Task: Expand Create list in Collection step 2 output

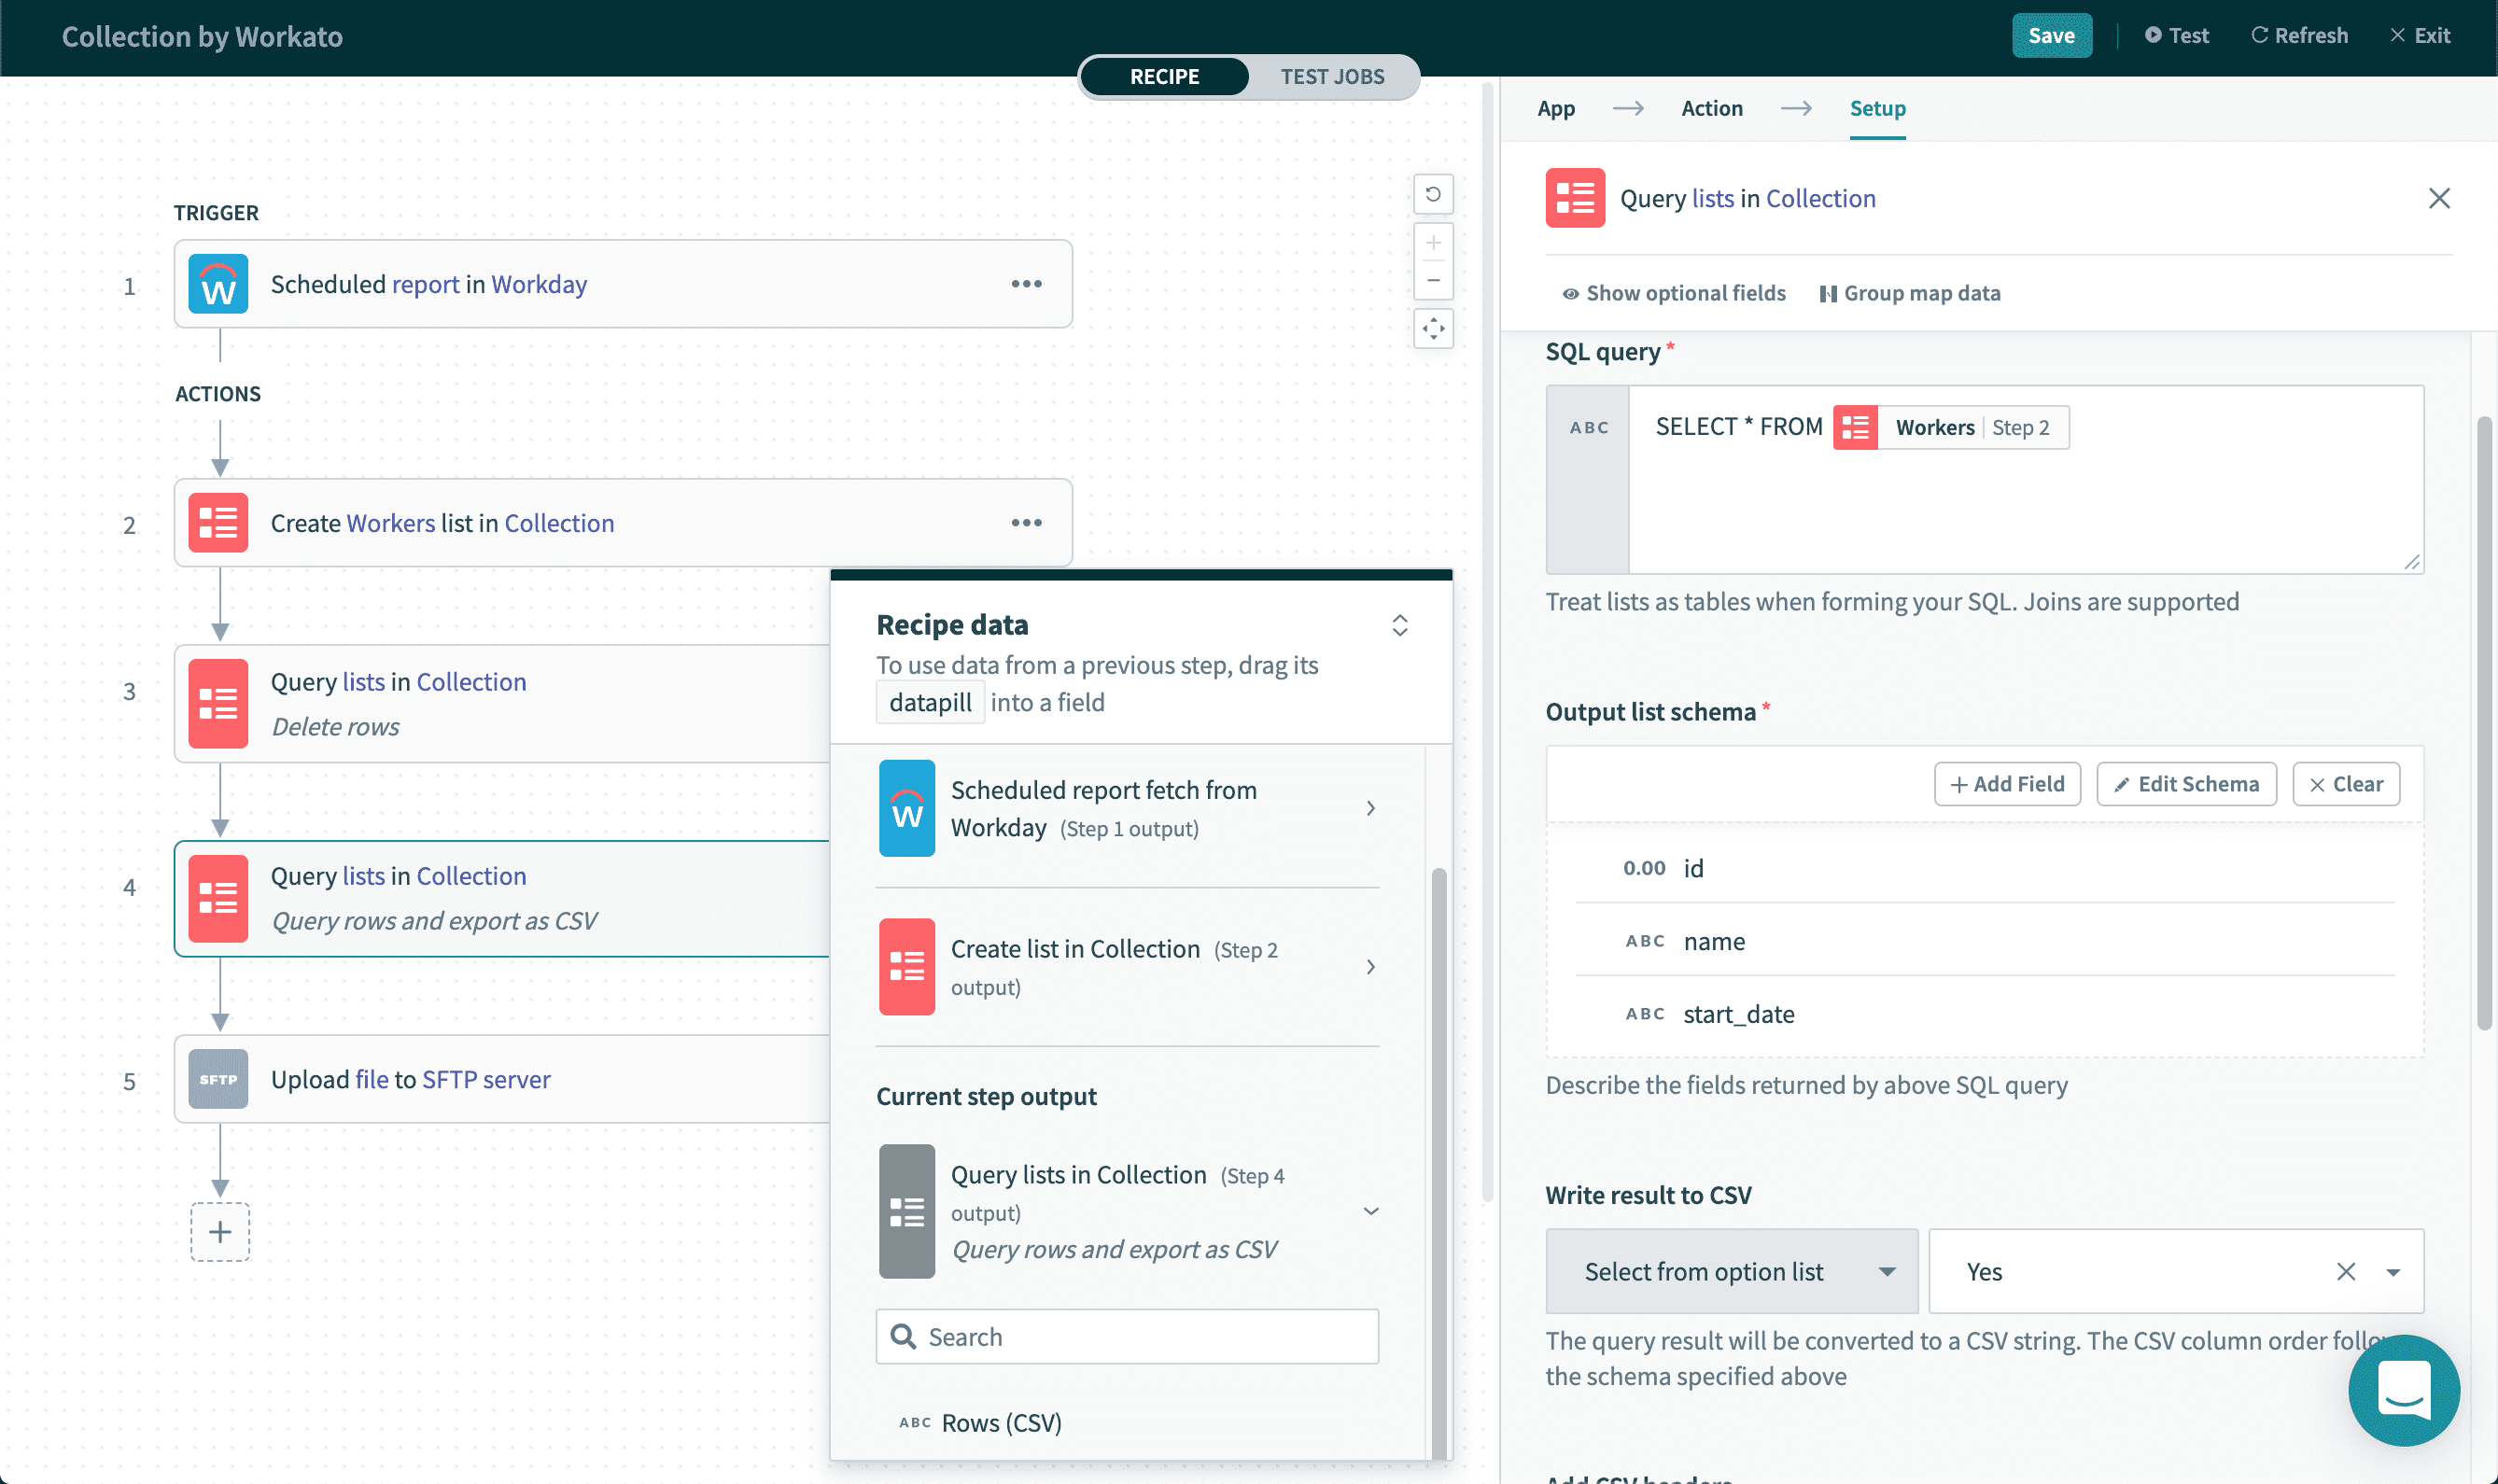Action: 1369,966
